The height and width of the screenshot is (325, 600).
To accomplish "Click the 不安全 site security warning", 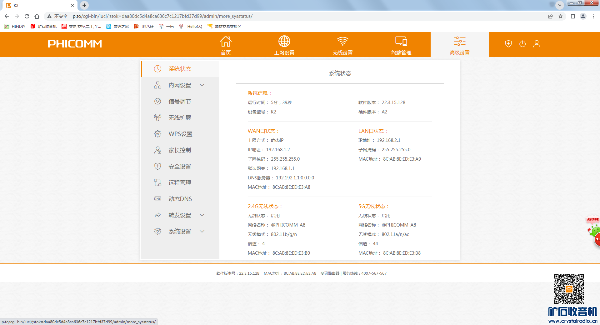I will pyautogui.click(x=57, y=16).
